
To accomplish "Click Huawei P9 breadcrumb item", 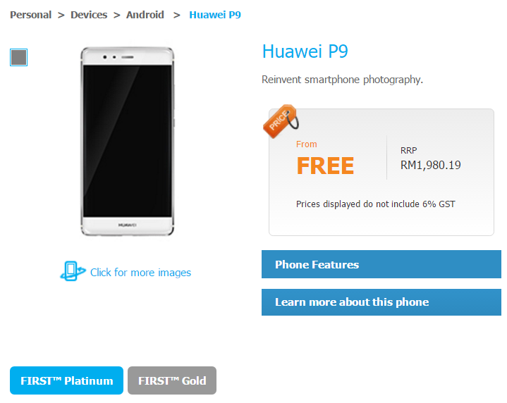I will (215, 15).
